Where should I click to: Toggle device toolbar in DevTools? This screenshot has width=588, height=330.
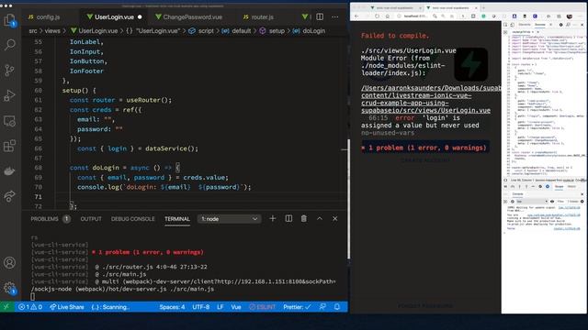click(x=513, y=25)
